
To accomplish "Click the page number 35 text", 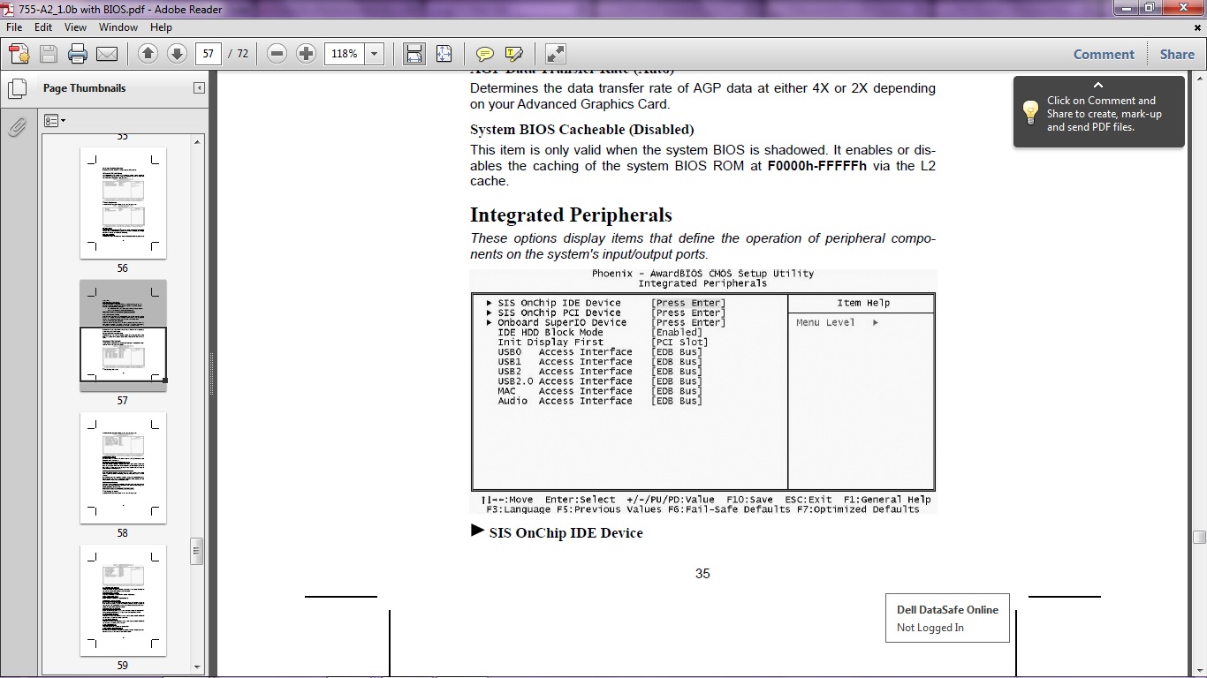I will click(702, 574).
